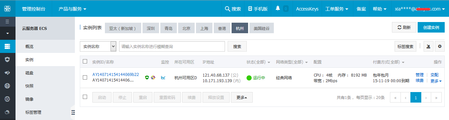The image size is (449, 120).
Task: Switch to 亚太(新加坡) region tab
Action: tap(123, 28)
